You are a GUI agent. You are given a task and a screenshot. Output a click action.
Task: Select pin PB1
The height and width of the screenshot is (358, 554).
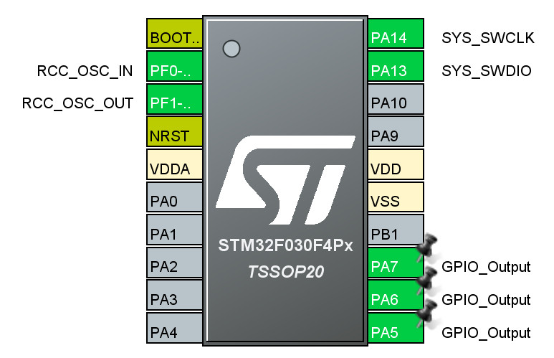coord(396,230)
